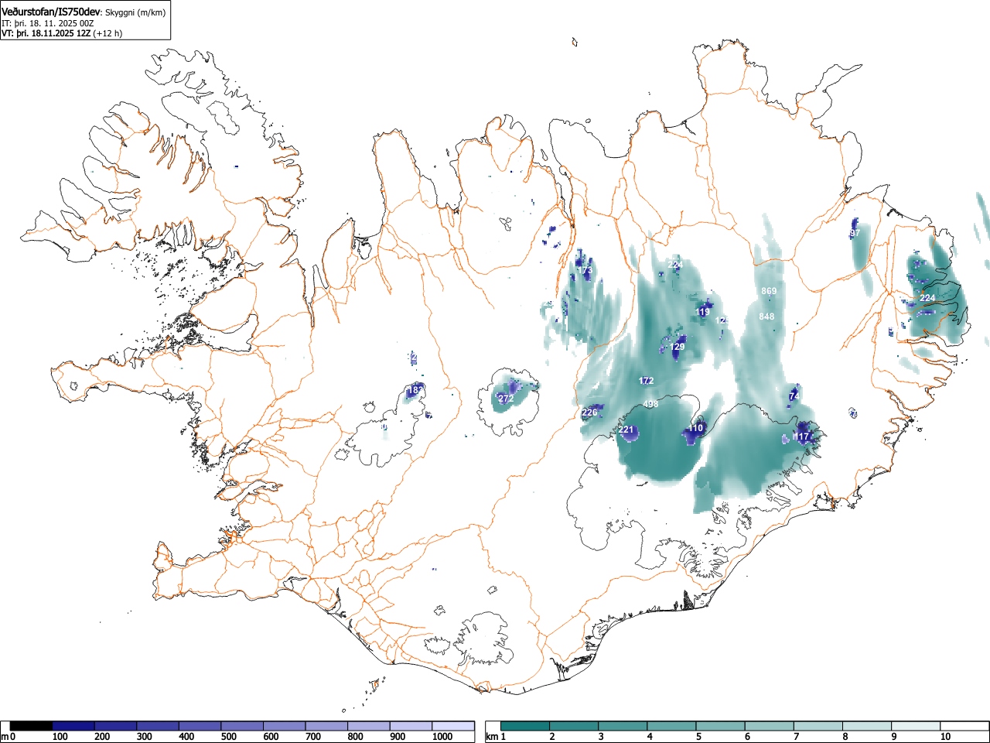Click the visibility value '110' on the map
This screenshot has height=743, width=990.
[695, 428]
